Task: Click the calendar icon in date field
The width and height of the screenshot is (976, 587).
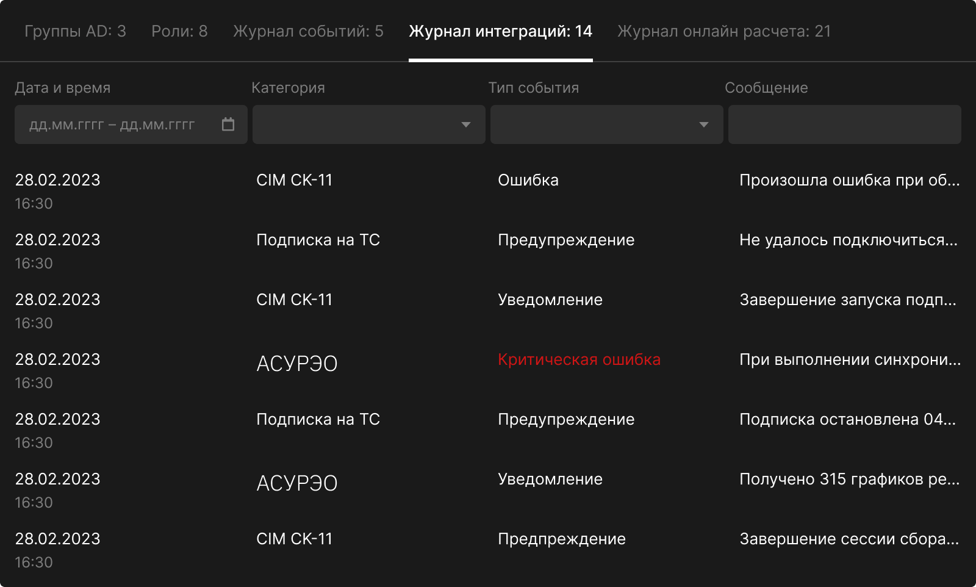Action: click(x=228, y=124)
